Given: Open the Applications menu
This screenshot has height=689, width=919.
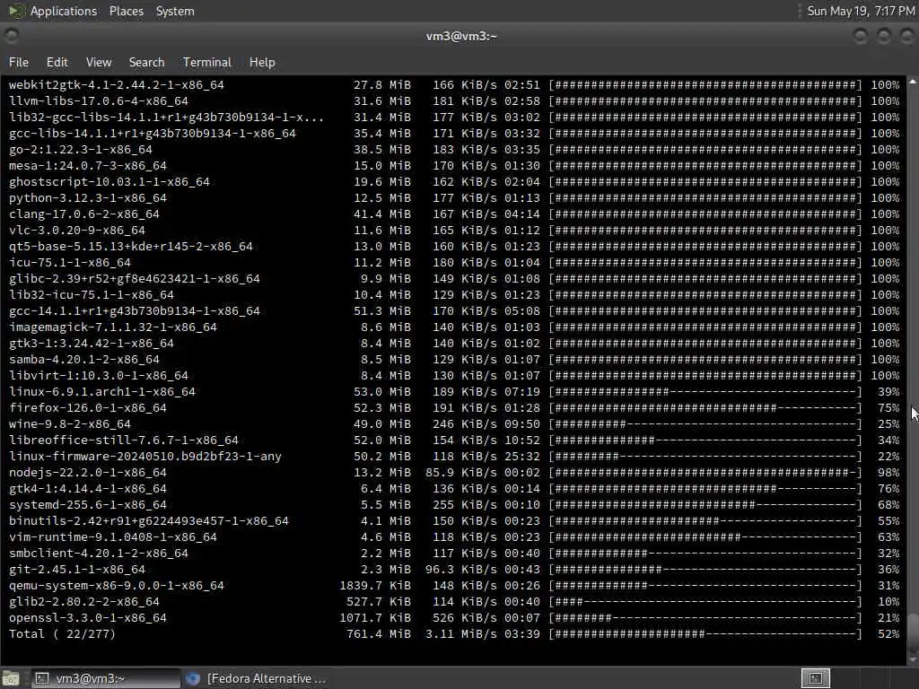Looking at the screenshot, I should click(x=64, y=11).
